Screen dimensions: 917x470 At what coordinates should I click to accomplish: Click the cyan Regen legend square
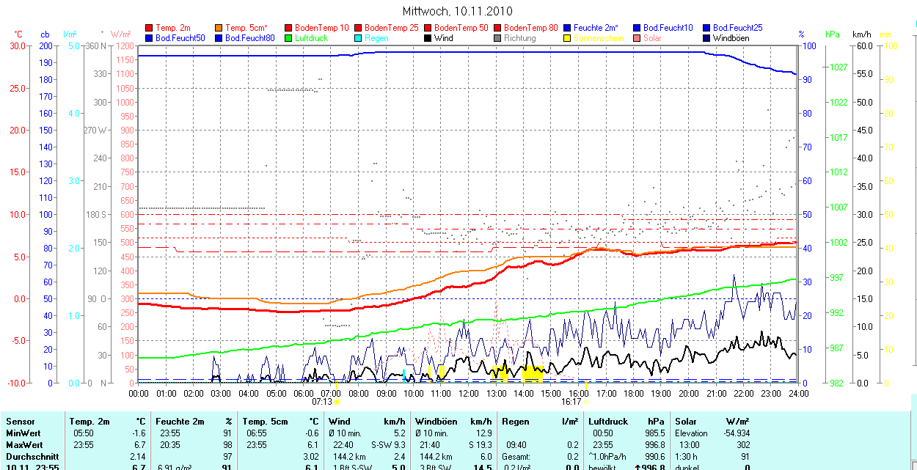point(358,38)
